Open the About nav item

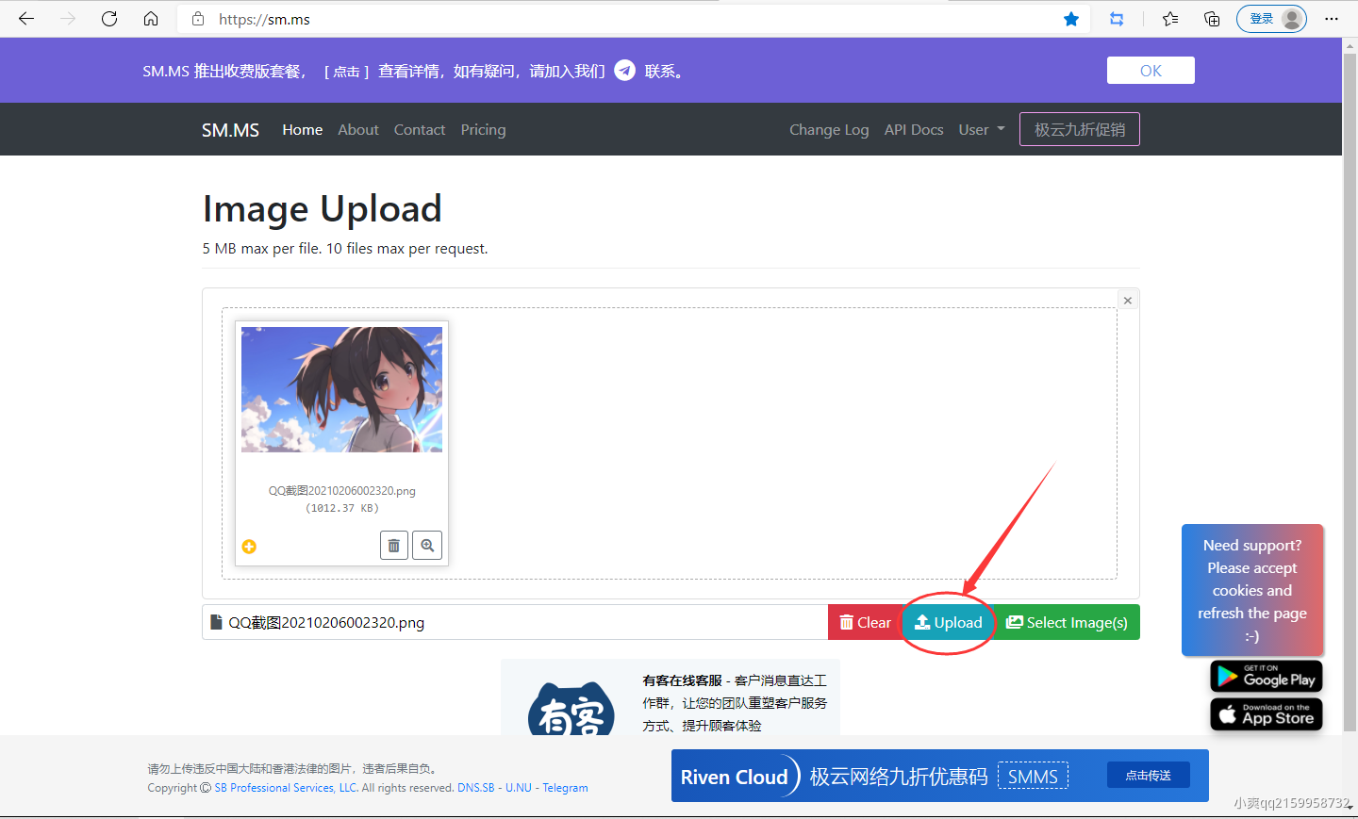pyautogui.click(x=358, y=130)
